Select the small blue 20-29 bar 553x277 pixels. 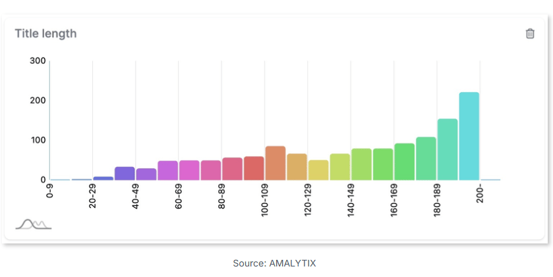[103, 178]
